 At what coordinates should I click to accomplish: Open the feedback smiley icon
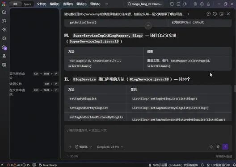tap(202, 4)
